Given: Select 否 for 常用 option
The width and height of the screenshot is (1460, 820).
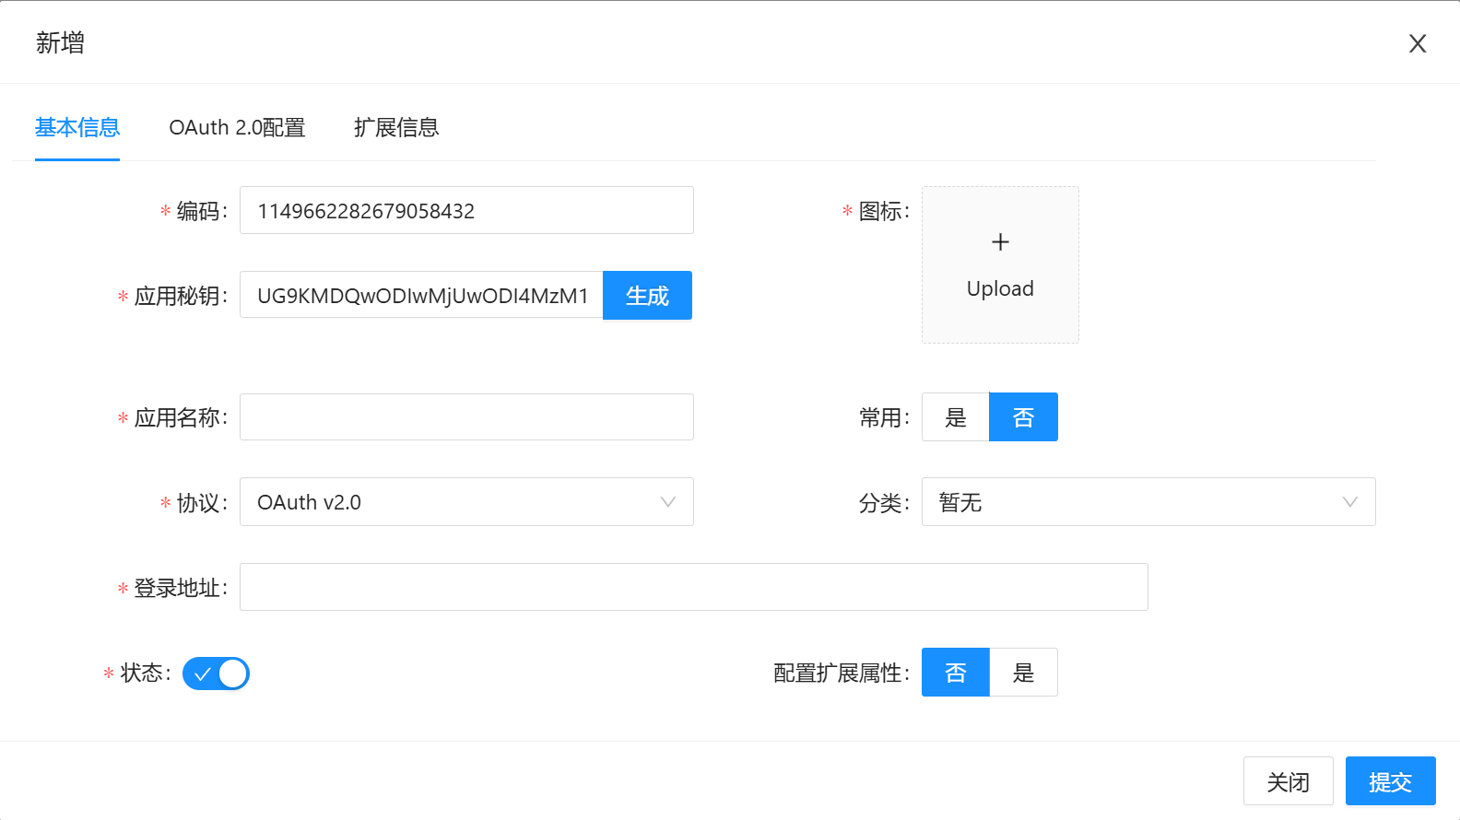Looking at the screenshot, I should click(1023, 417).
